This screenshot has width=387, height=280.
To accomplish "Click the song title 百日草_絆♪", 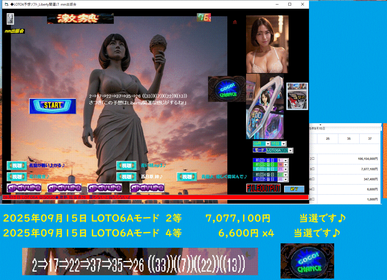I will pyautogui.click(x=152, y=177).
